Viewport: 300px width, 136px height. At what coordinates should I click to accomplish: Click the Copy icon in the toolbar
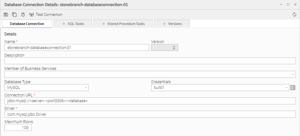coord(14,15)
